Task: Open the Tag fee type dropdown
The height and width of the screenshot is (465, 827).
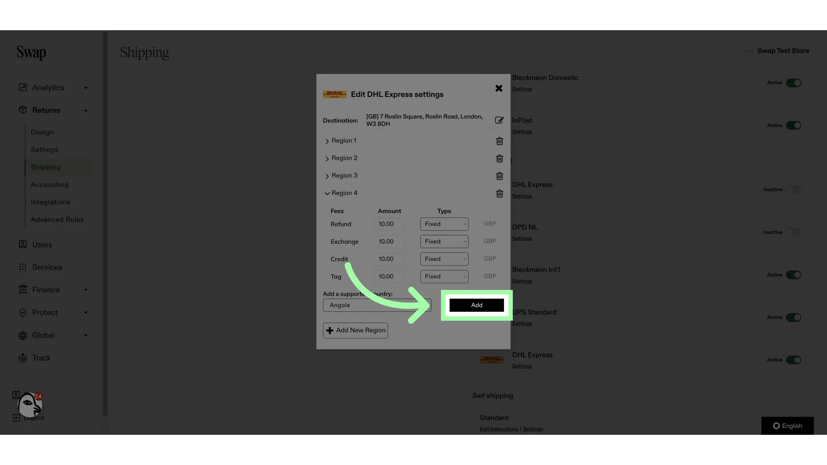Action: 444,276
